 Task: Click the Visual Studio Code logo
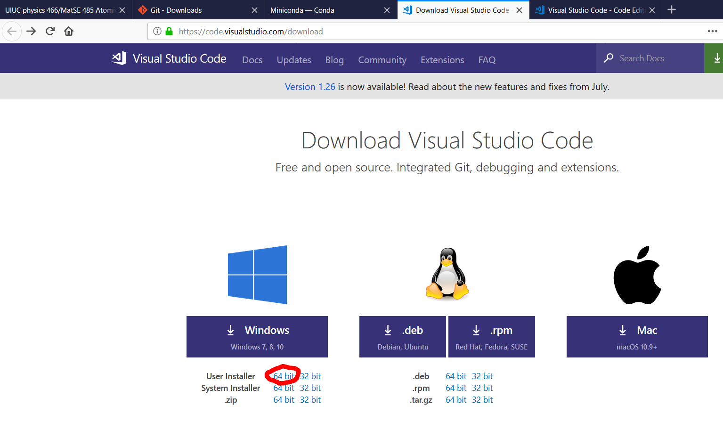[x=169, y=58]
